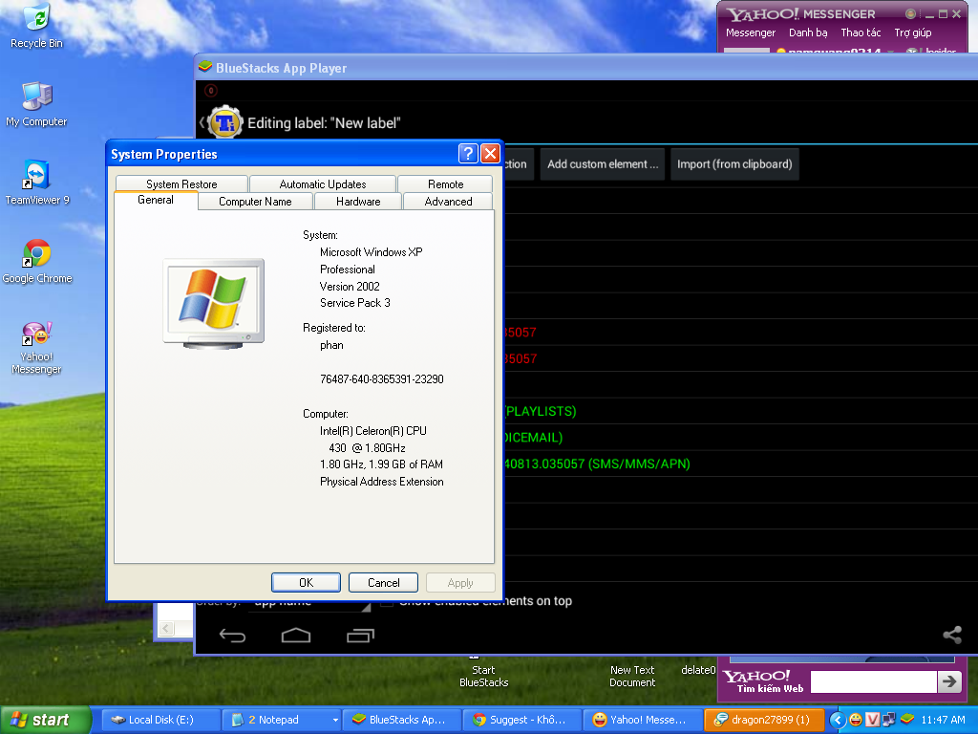Image resolution: width=978 pixels, height=734 pixels.
Task: Click the share icon in BlueStacks
Action: click(x=951, y=635)
